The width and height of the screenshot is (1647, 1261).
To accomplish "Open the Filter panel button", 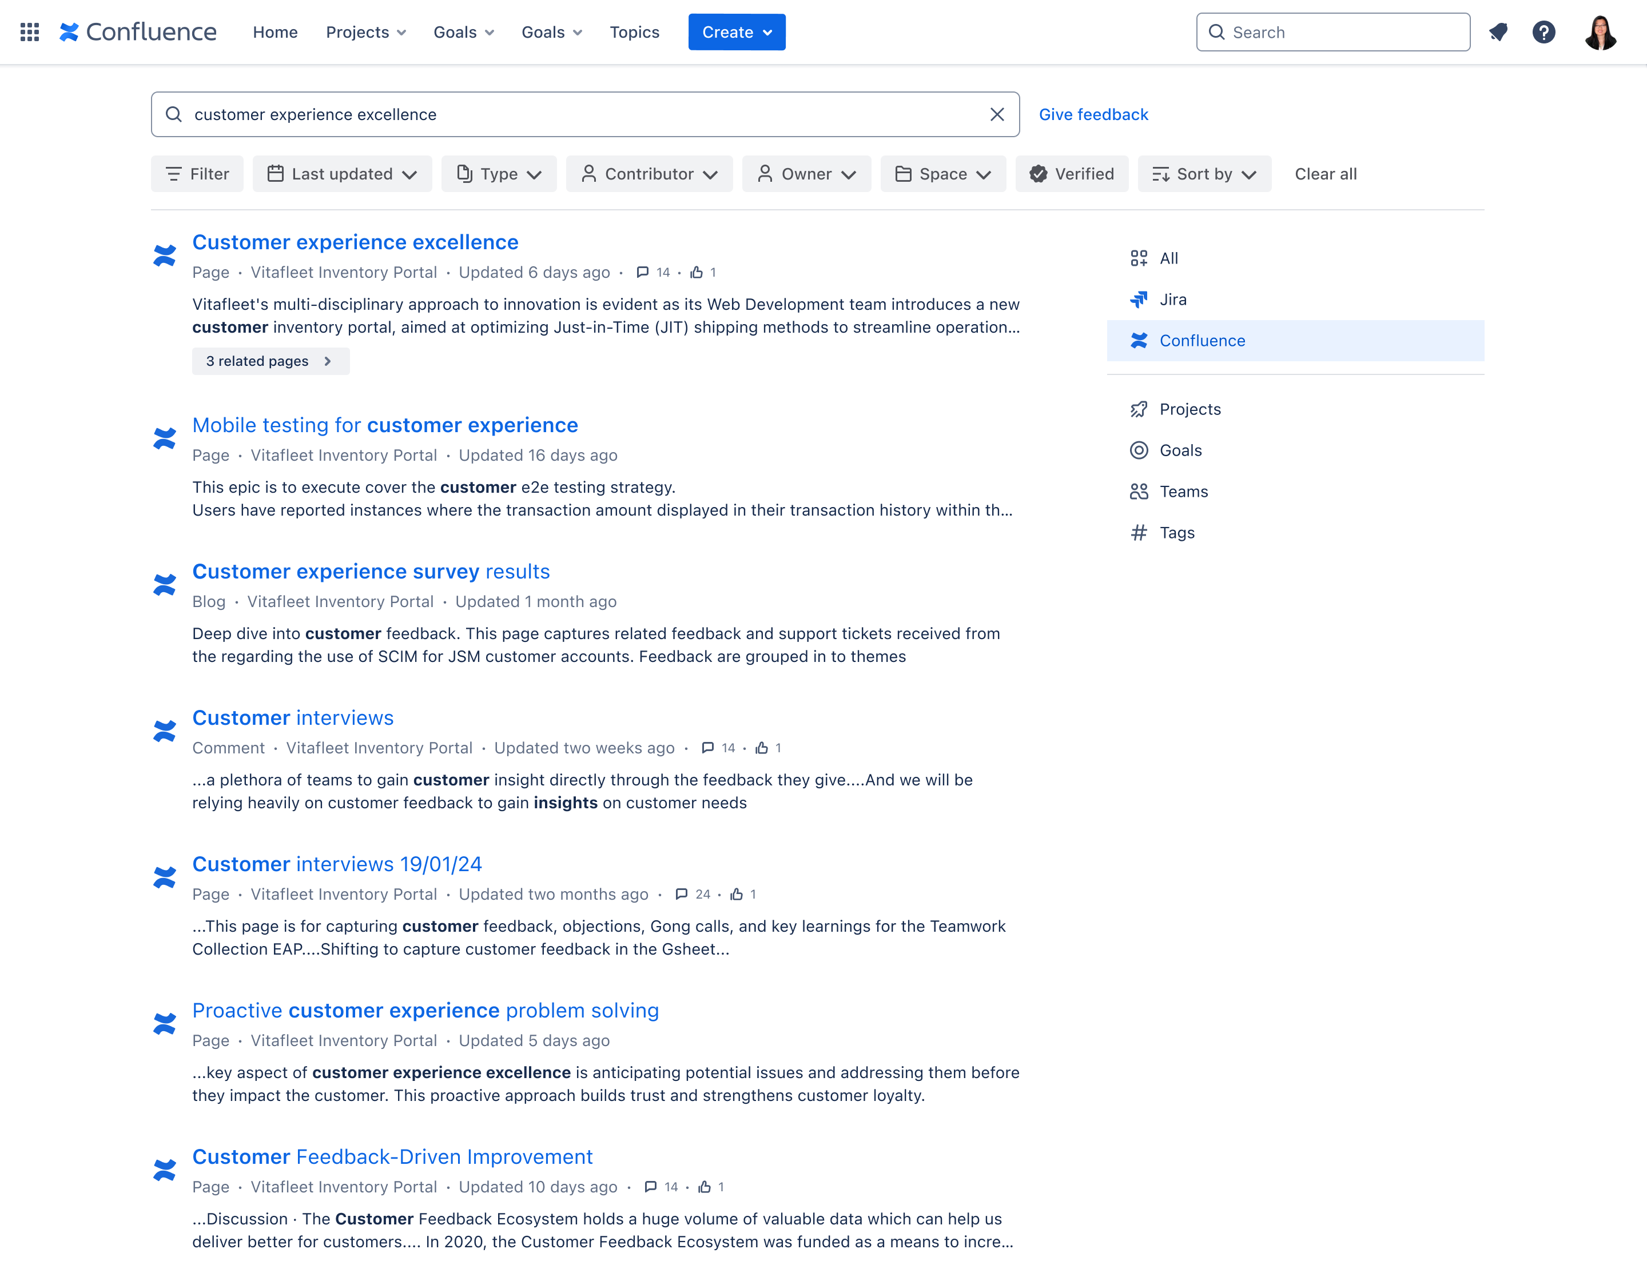I will pyautogui.click(x=197, y=174).
